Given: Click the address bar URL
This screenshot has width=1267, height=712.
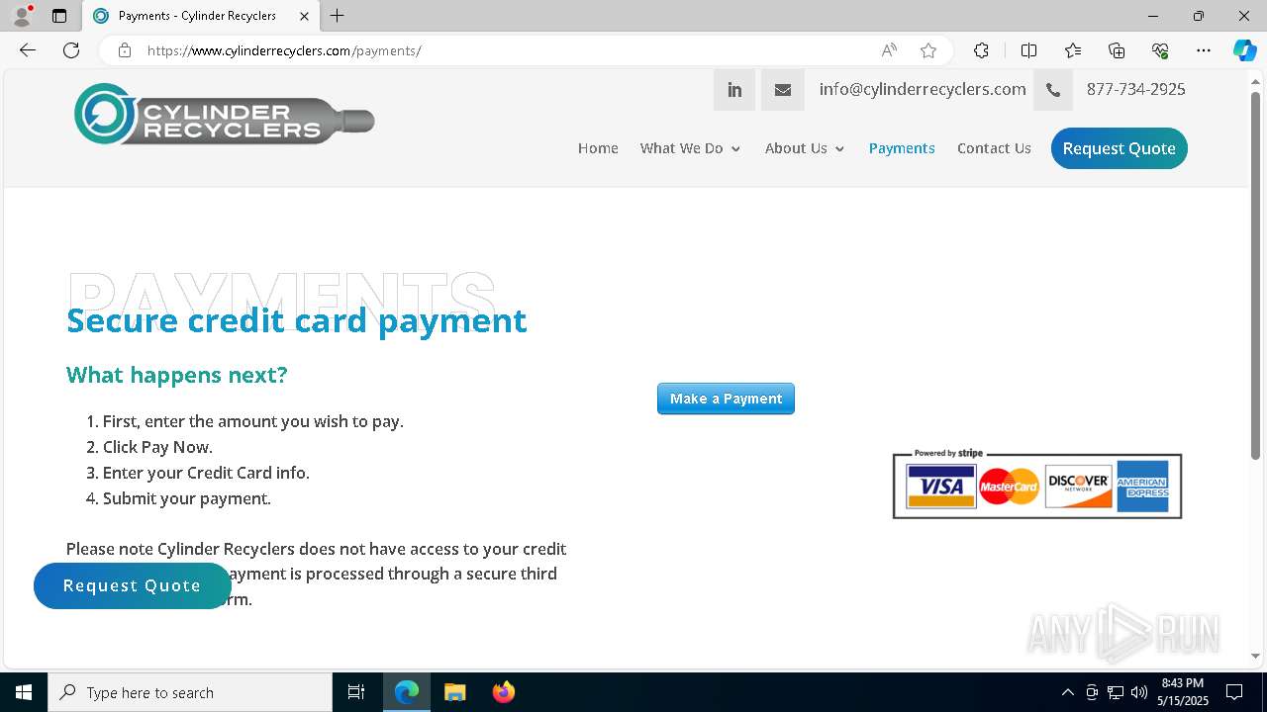Looking at the screenshot, I should [x=284, y=50].
